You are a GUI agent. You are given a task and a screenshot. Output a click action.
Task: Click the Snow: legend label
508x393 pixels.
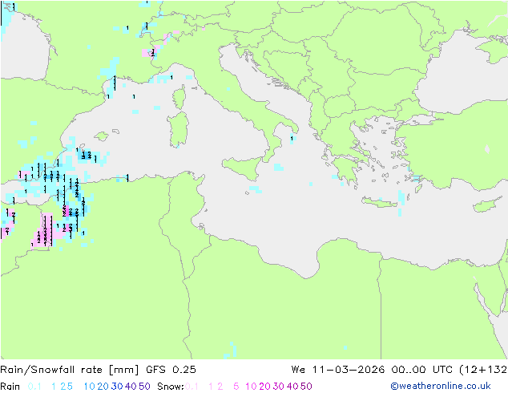171,387
